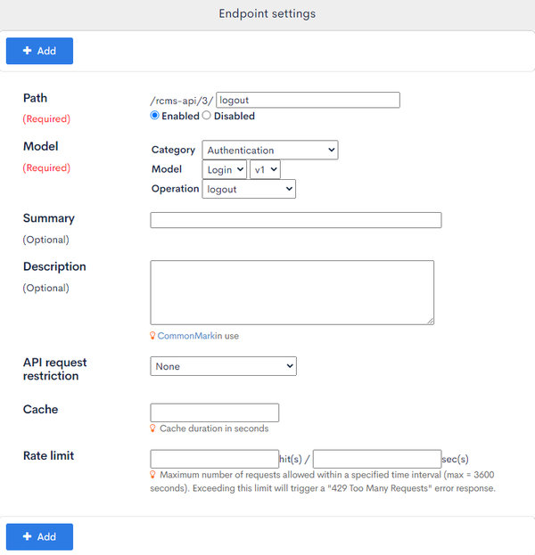
Task: Click the Rate limit label
Action: point(48,455)
